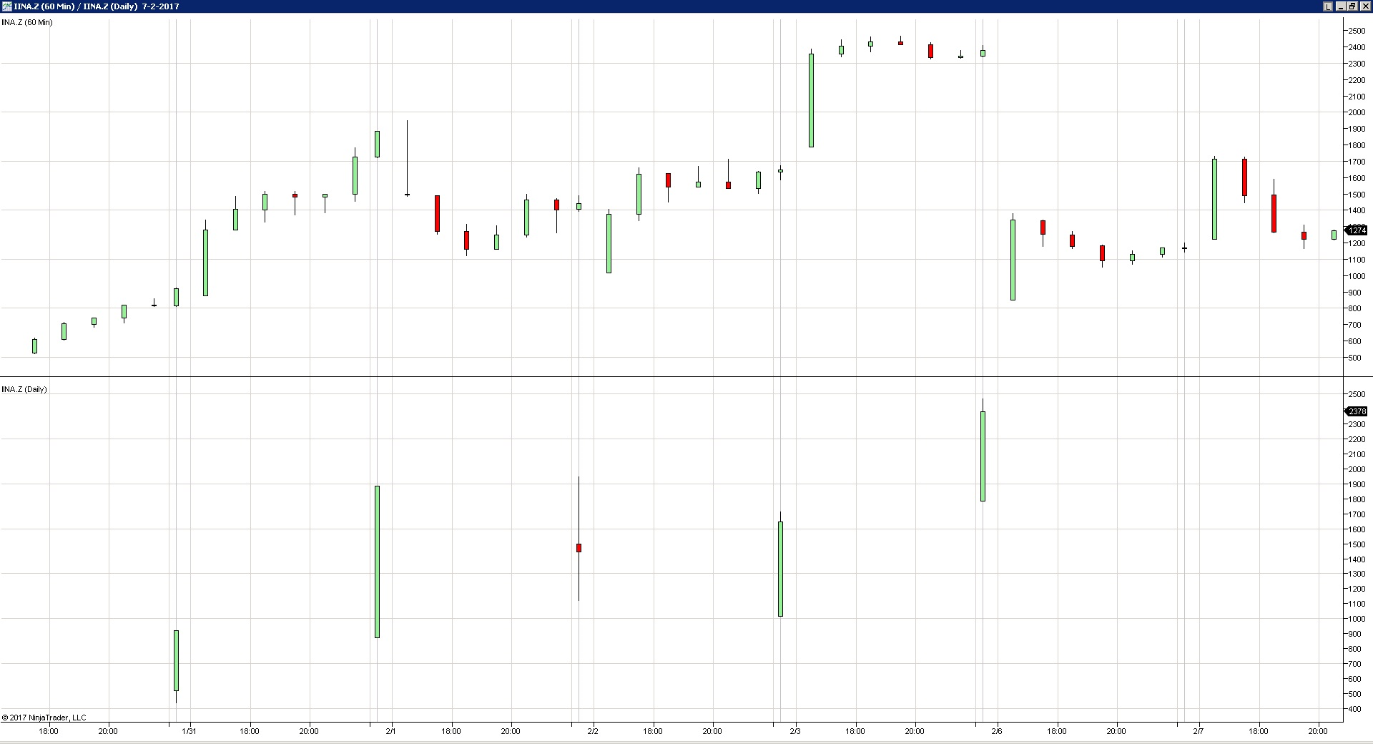This screenshot has height=744, width=1373.
Task: Click the 1000 price label in the 60 Min panel
Action: tap(1357, 276)
